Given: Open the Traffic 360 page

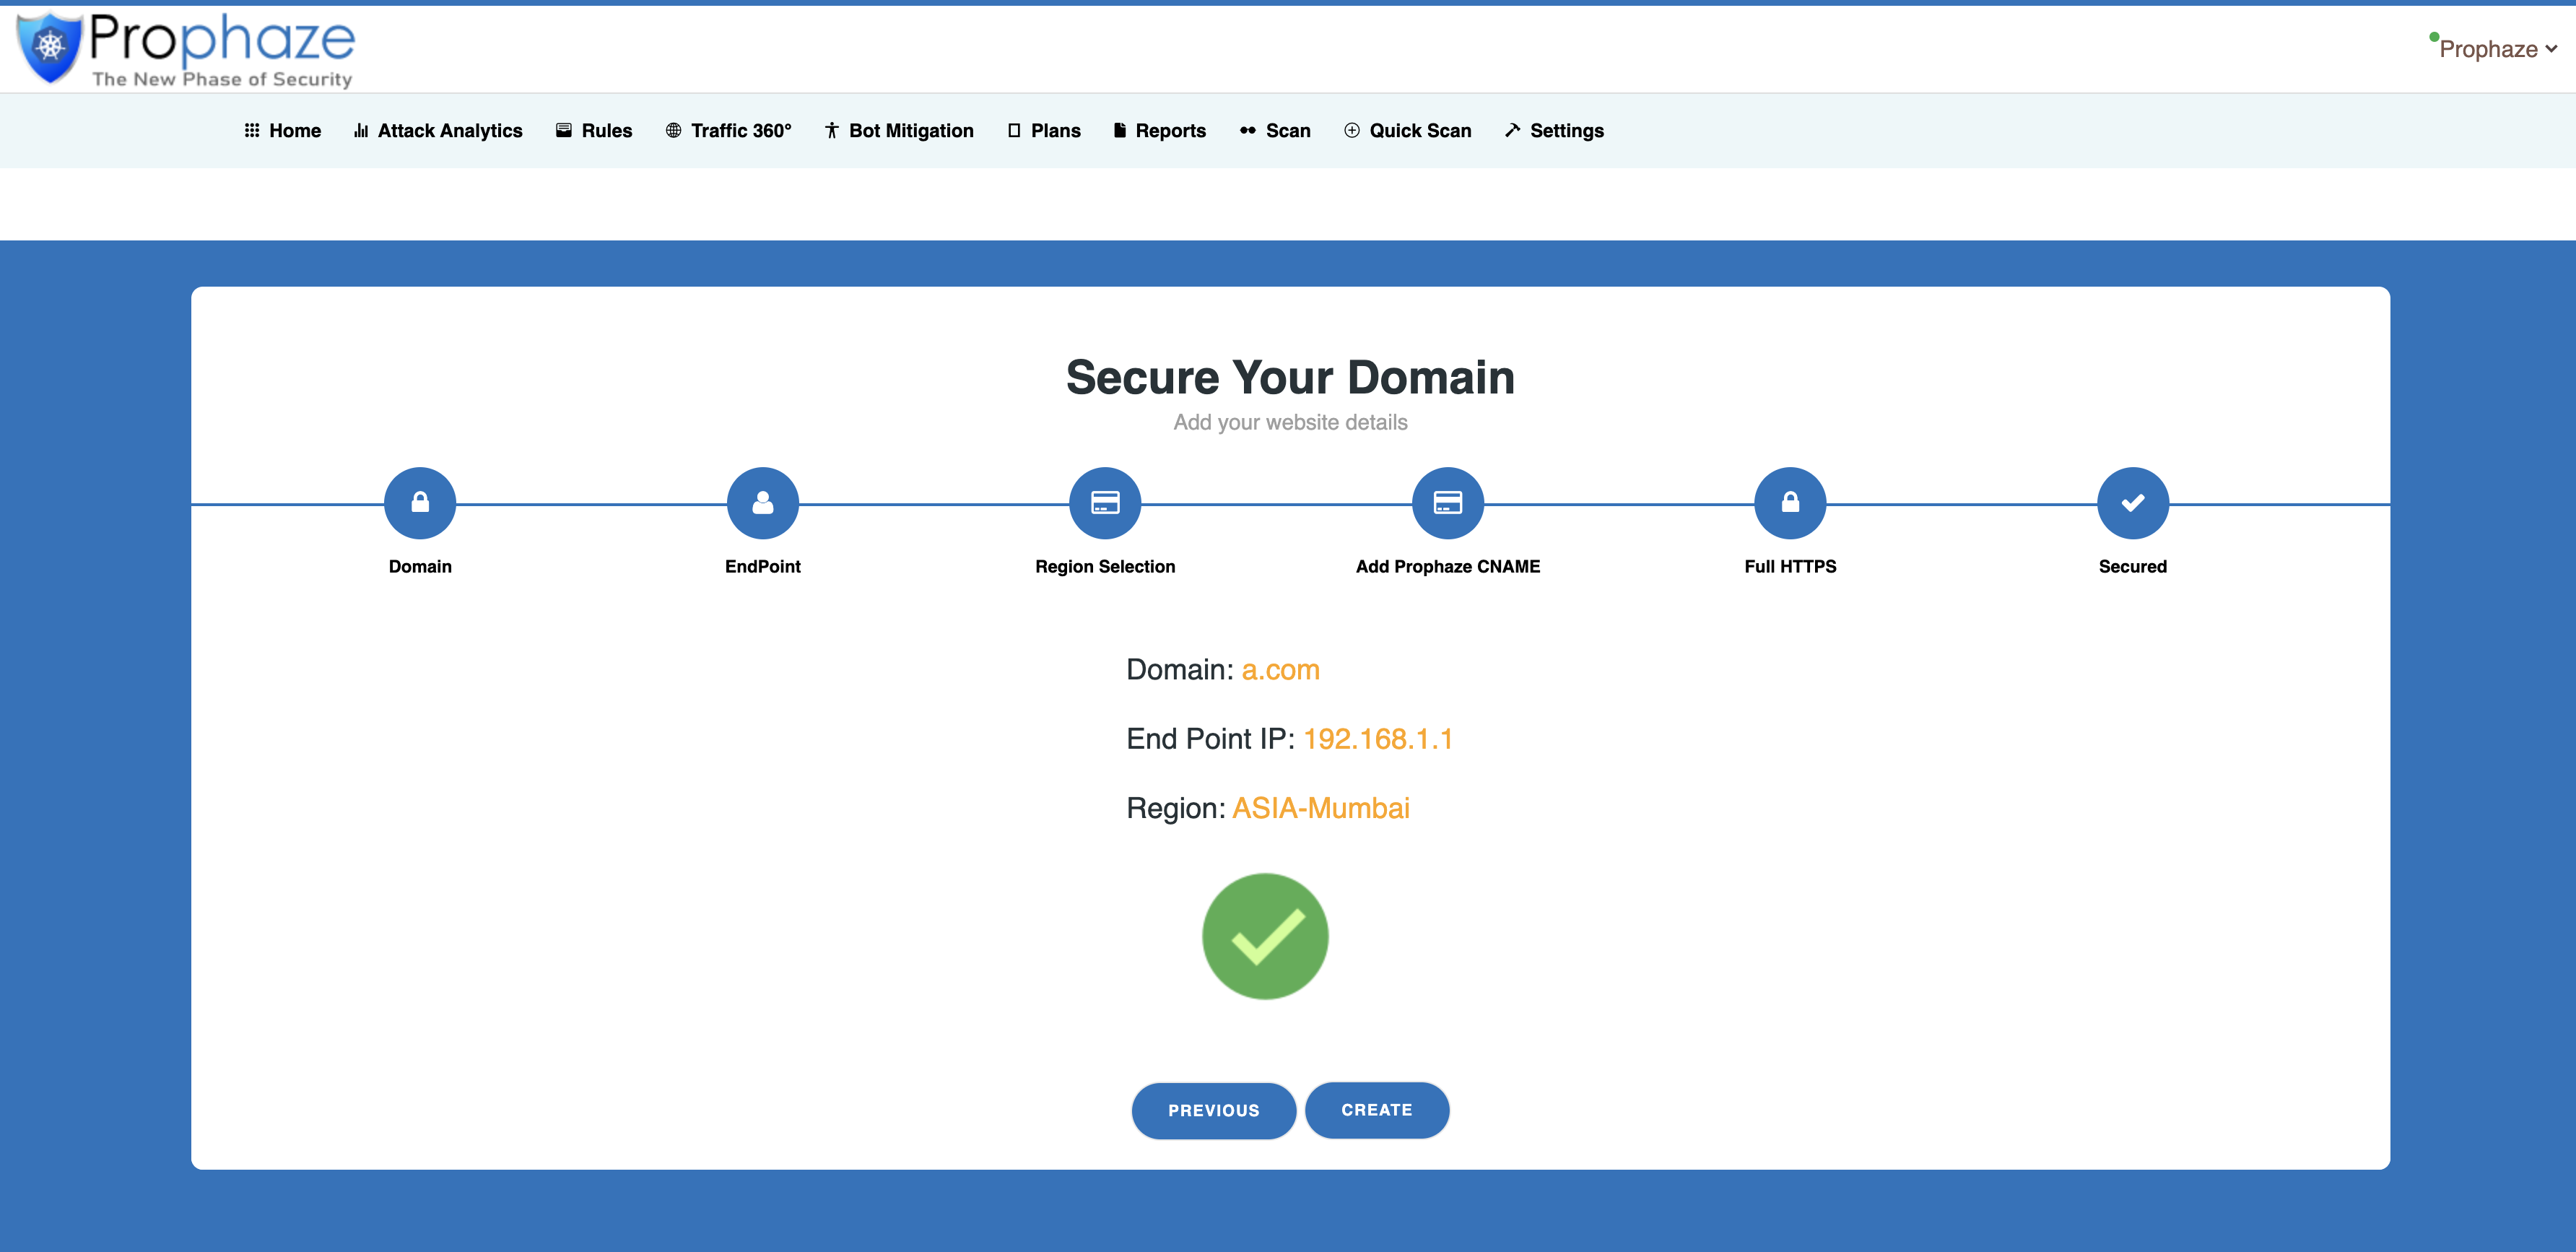Looking at the screenshot, I should [x=729, y=130].
